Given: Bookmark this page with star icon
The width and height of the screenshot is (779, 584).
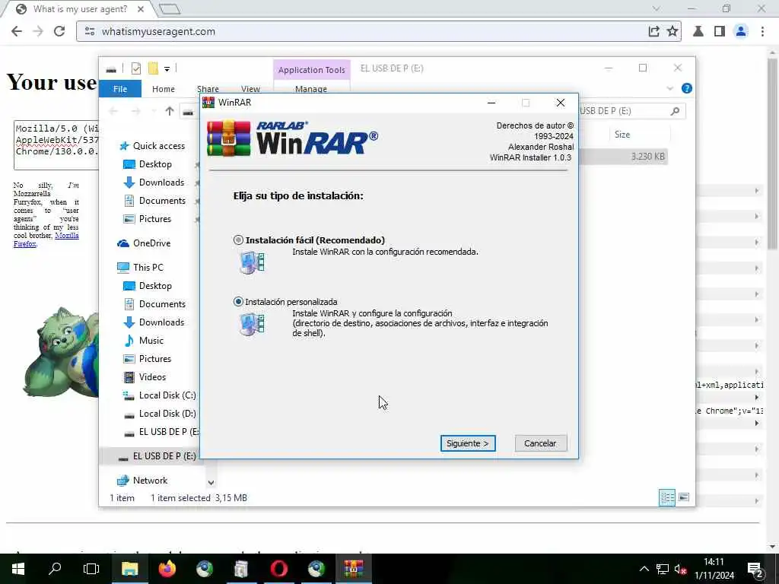Looking at the screenshot, I should click(x=672, y=31).
